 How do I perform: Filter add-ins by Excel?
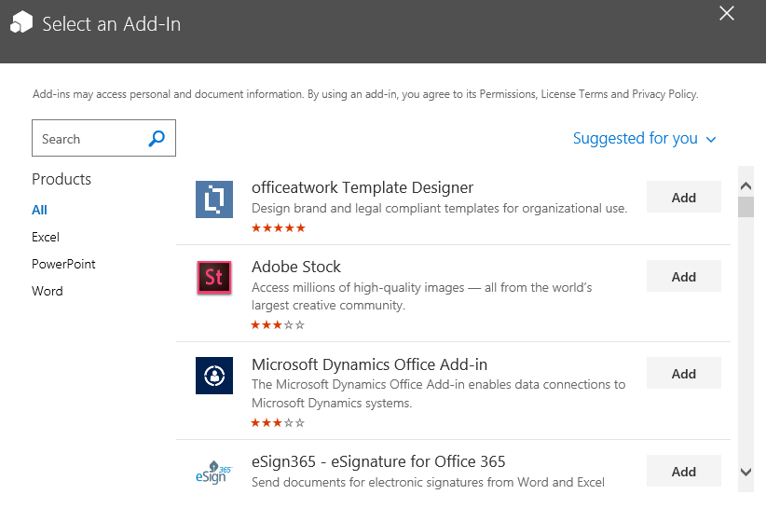point(46,237)
